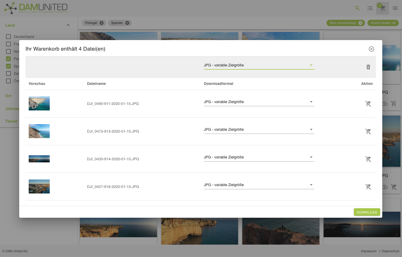The image size is (402, 257).
Task: Expand the Jahreszeit filter section
Action: point(12,109)
